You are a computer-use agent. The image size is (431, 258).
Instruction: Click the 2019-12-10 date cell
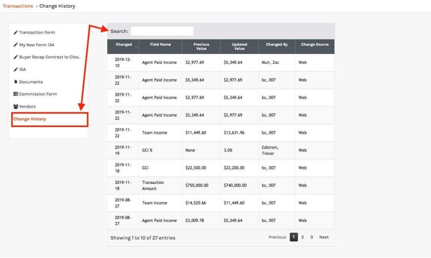(123, 63)
